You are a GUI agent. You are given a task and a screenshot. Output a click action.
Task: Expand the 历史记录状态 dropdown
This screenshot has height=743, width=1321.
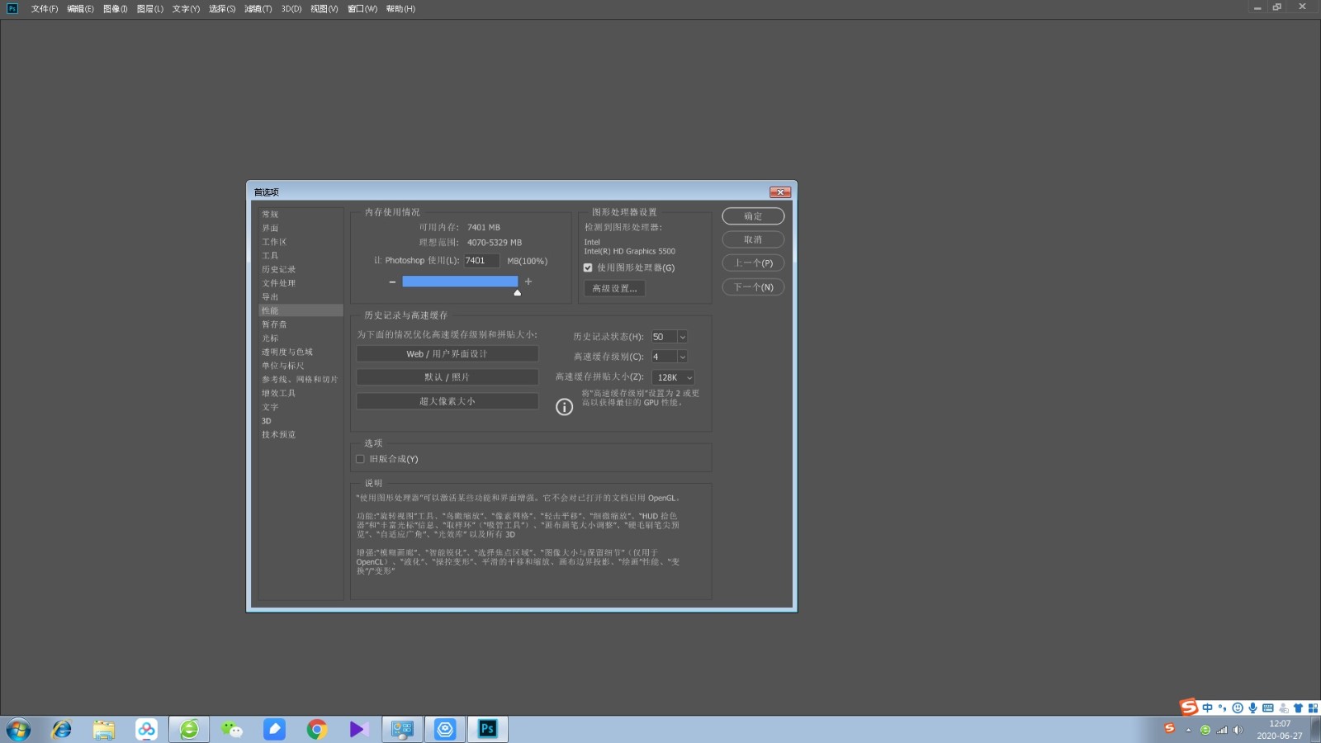point(682,337)
